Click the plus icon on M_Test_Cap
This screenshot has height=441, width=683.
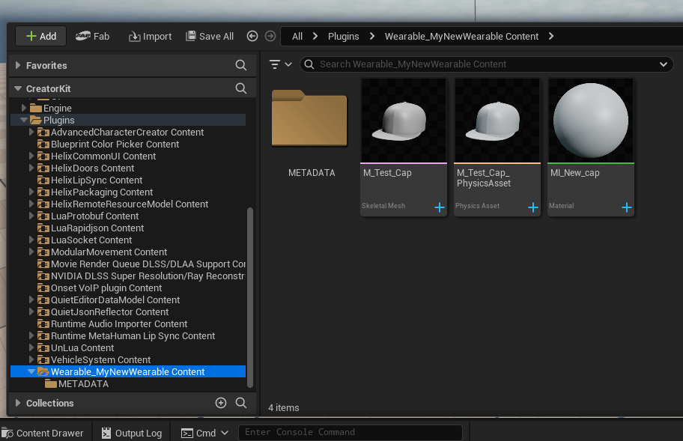[440, 207]
